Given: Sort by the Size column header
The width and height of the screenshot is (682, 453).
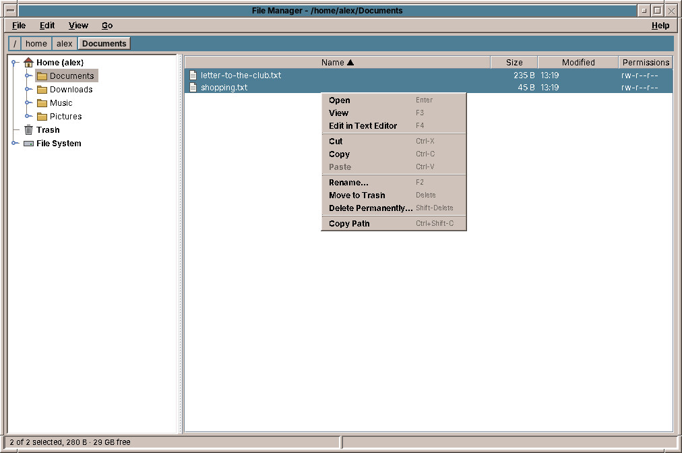Looking at the screenshot, I should click(514, 62).
